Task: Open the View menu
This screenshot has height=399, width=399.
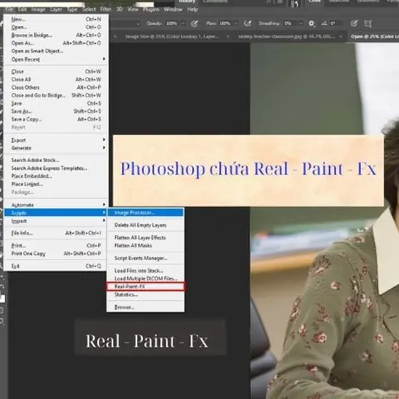Action: pyautogui.click(x=133, y=9)
